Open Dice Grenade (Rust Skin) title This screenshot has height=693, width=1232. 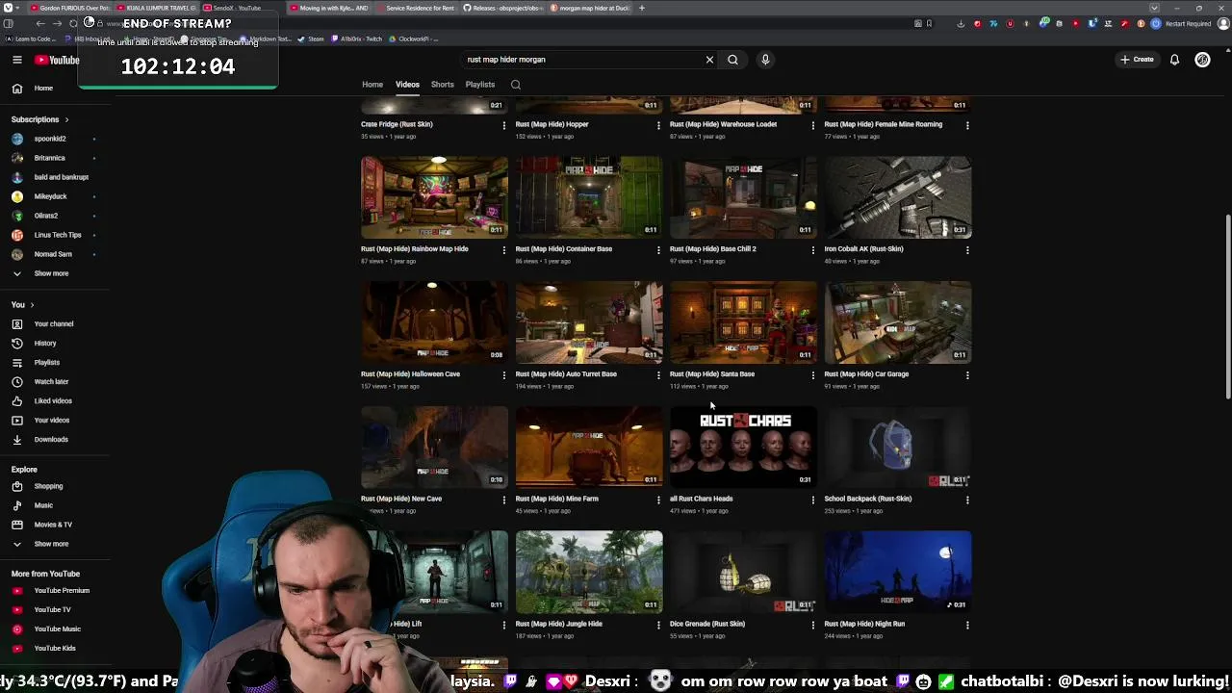coord(707,624)
